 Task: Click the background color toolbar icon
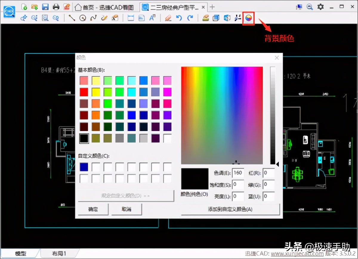248,18
